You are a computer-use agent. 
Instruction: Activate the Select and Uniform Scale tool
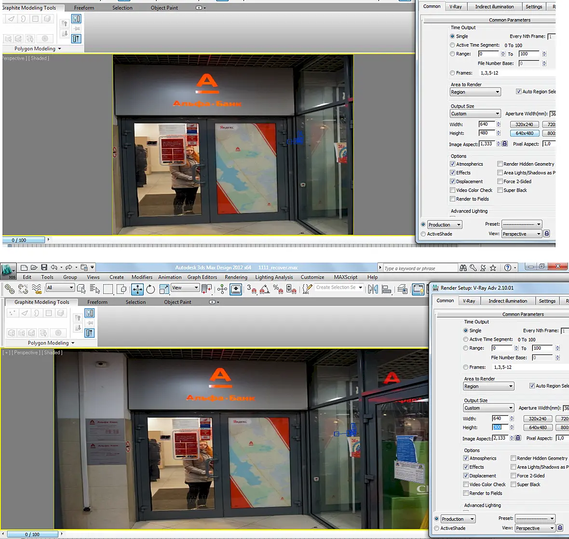[x=164, y=289]
